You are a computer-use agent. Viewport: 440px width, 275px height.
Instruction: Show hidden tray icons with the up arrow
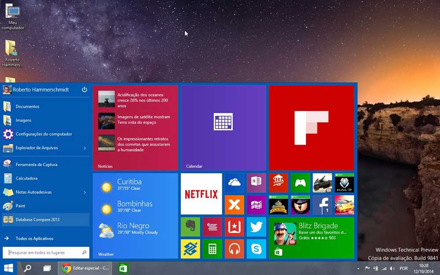pyautogui.click(x=357, y=268)
